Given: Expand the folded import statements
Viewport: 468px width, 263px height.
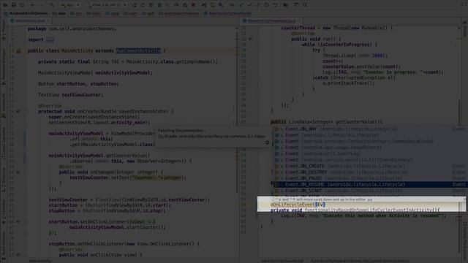Looking at the screenshot, I should 50,39.
